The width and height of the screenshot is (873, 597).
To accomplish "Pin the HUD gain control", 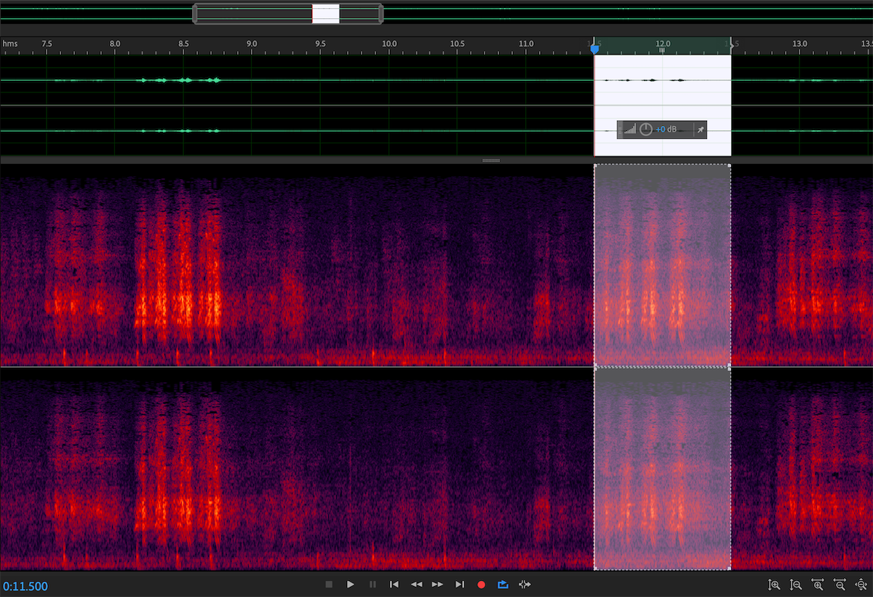I will tap(700, 130).
